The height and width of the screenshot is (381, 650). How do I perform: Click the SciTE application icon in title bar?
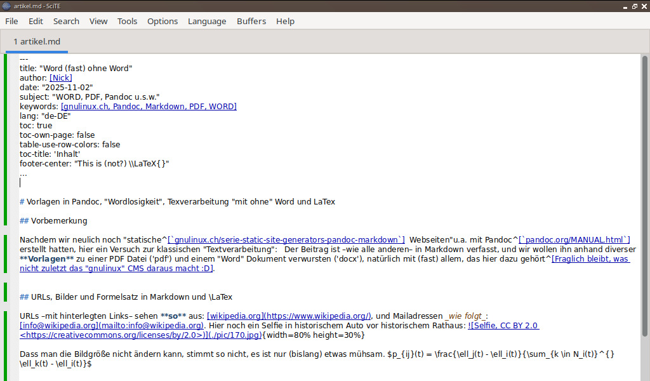6,5
